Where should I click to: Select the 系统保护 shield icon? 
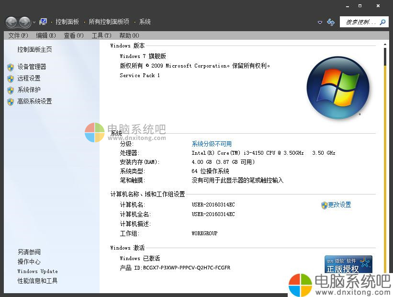[11, 90]
